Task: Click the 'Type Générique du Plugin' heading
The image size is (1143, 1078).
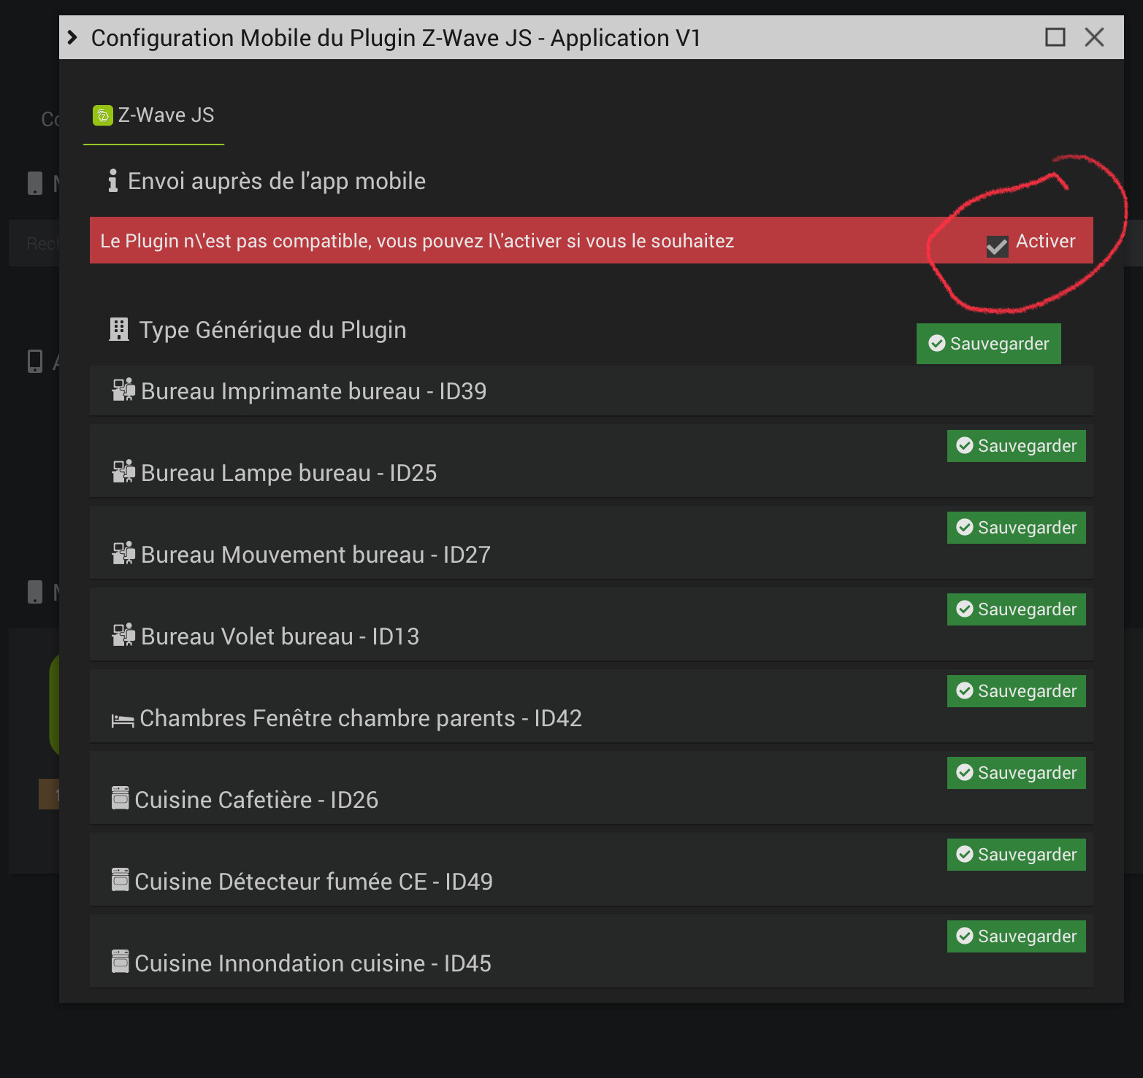Action: coord(272,330)
